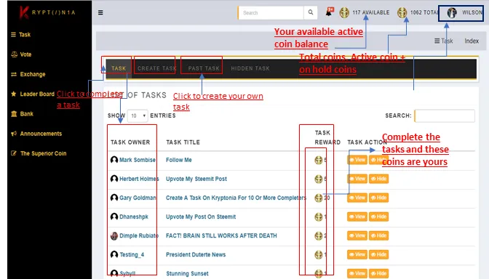Click reward coin on President Duterte News row

click(x=319, y=255)
